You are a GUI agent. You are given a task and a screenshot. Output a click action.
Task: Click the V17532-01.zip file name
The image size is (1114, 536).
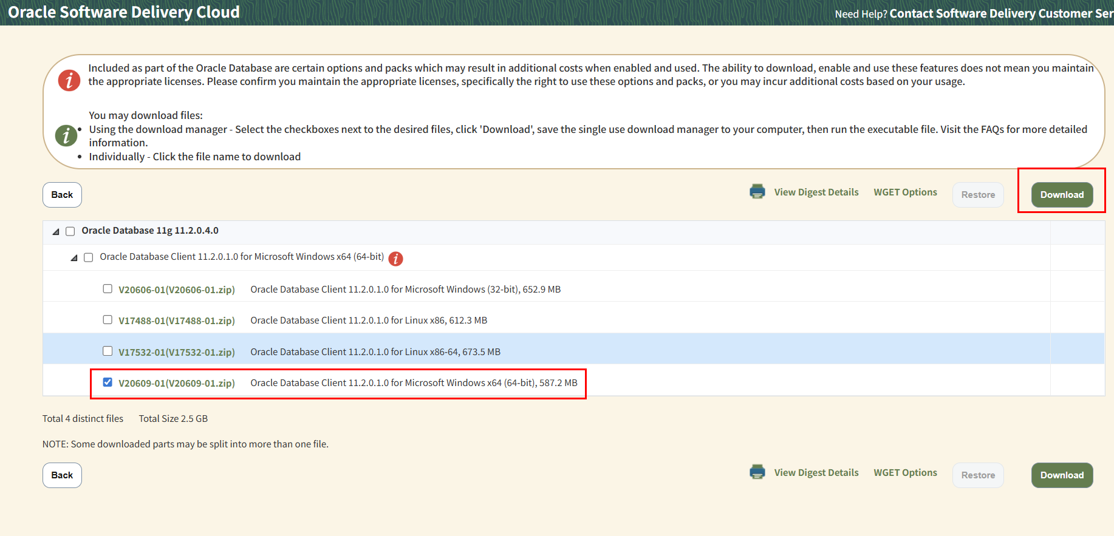(177, 352)
